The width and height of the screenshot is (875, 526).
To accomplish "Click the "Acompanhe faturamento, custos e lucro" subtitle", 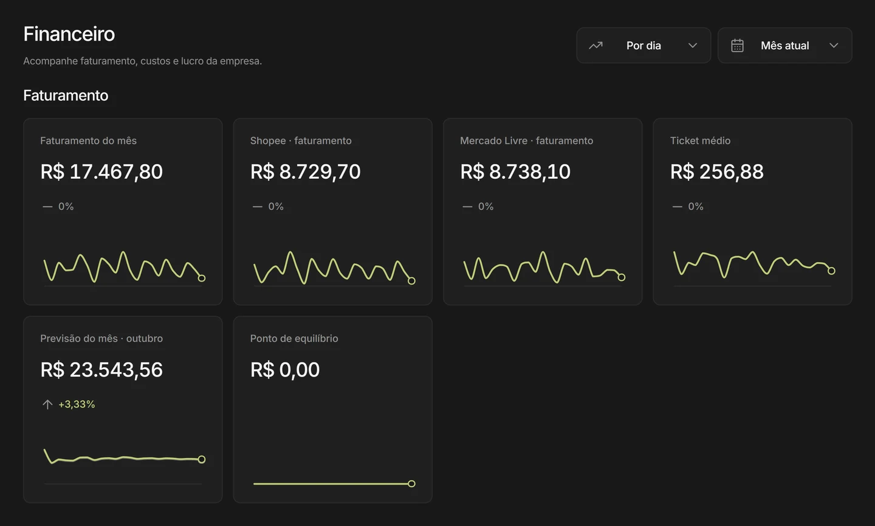I will click(x=143, y=61).
